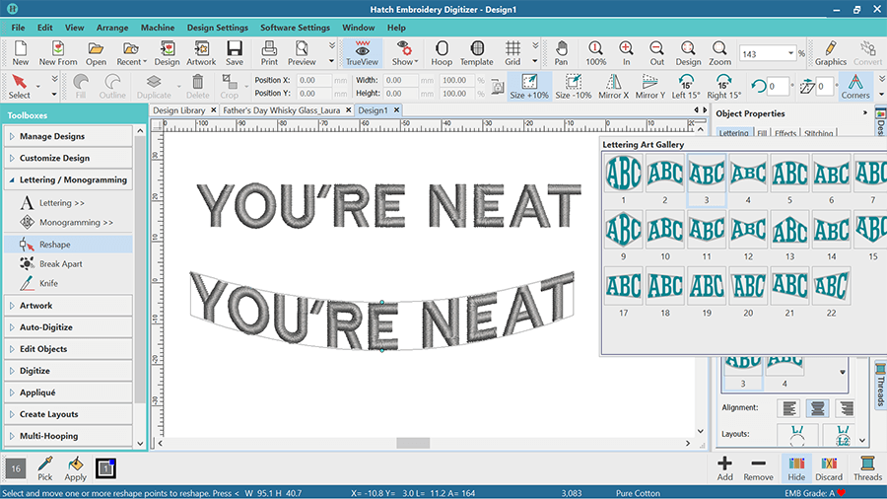887x499 pixels.
Task: Open the zoom percentage dropdown
Action: [x=790, y=53]
